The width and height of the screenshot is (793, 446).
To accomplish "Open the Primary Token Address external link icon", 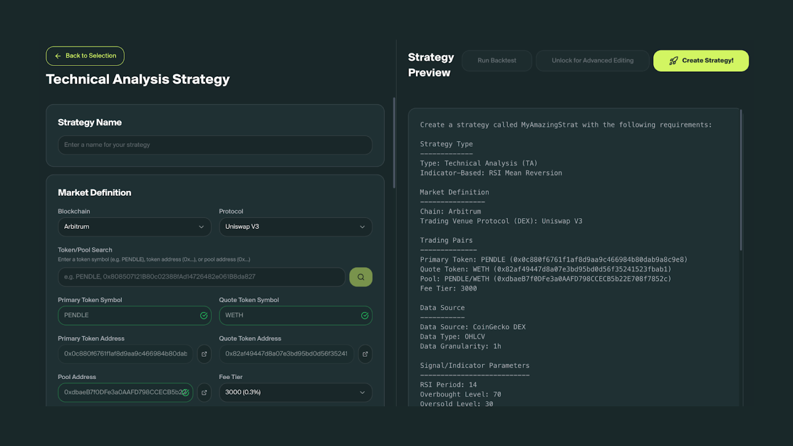I will [x=204, y=354].
